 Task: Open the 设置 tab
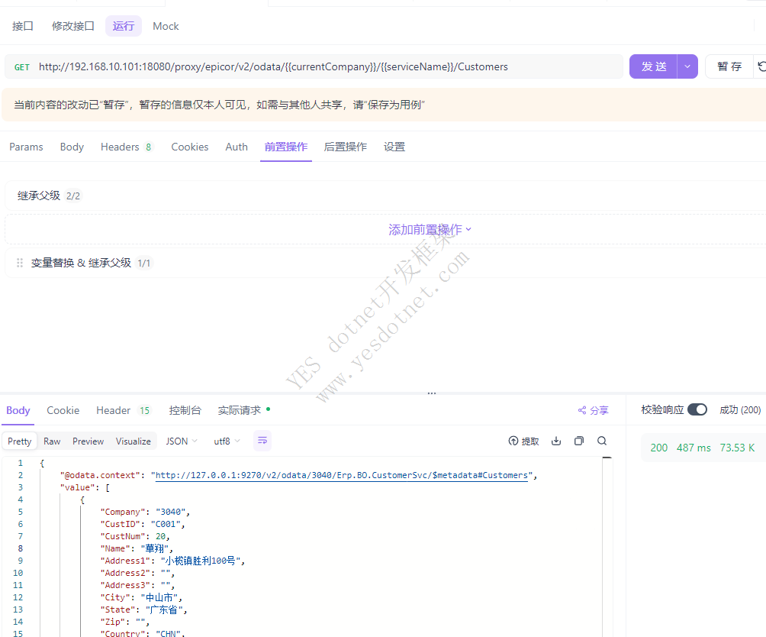(394, 147)
